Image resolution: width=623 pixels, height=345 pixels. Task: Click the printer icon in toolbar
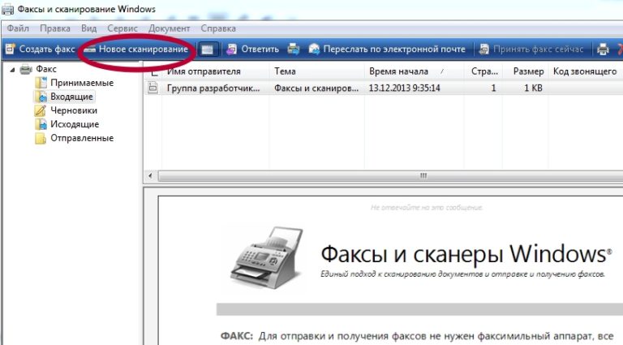pyautogui.click(x=603, y=50)
